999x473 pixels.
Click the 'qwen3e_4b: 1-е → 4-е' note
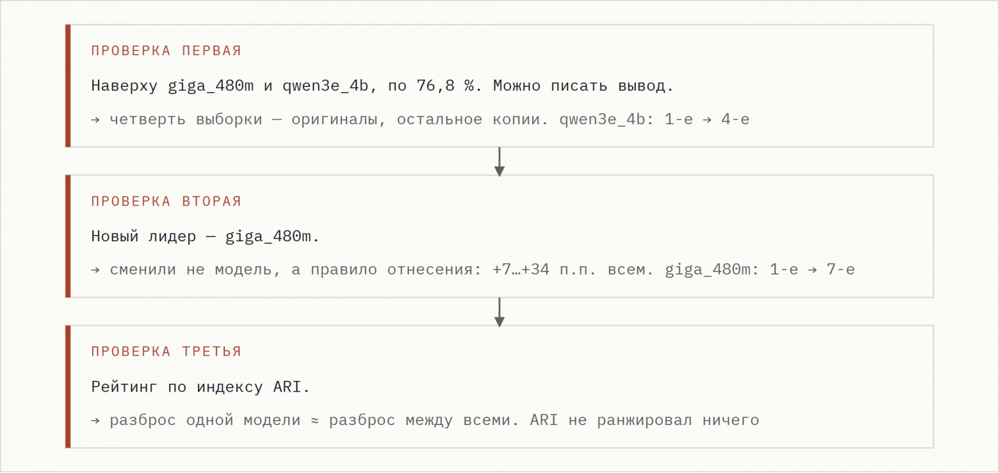[x=654, y=120]
